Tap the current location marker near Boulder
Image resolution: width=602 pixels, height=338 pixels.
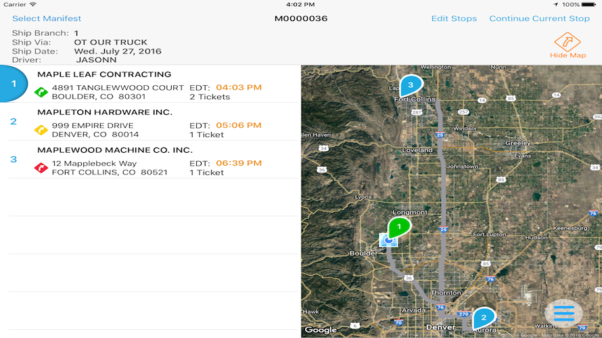(388, 239)
